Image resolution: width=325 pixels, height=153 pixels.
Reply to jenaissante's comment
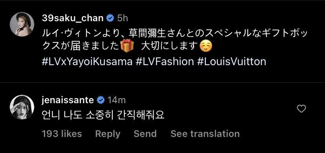(x=108, y=134)
